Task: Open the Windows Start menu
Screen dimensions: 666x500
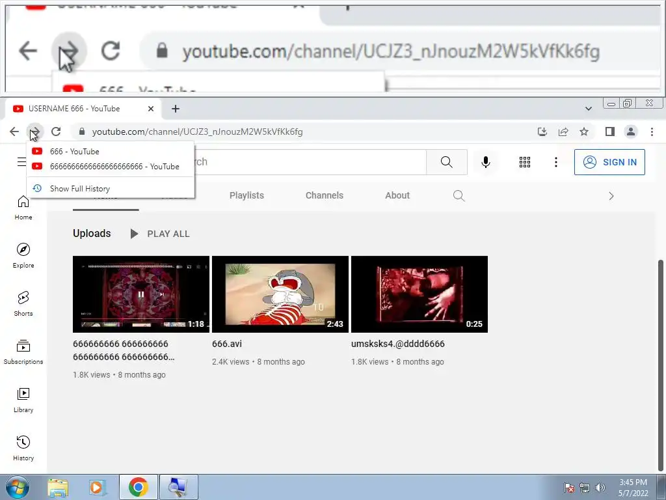Action: pyautogui.click(x=16, y=487)
